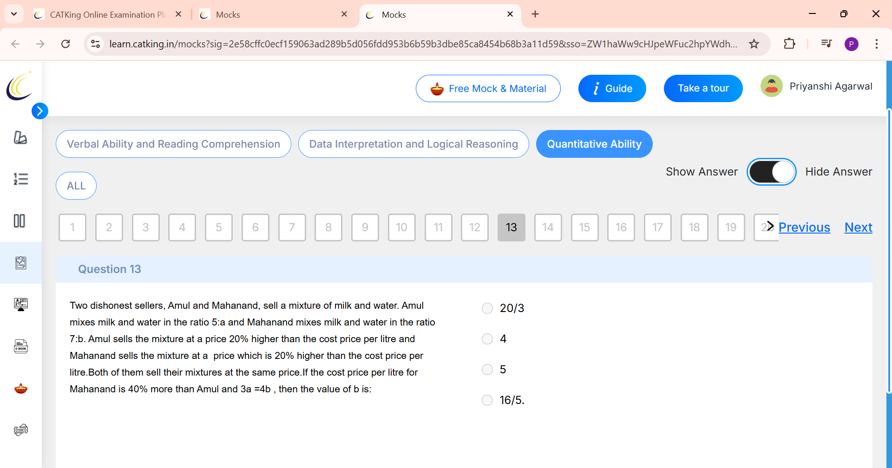Image resolution: width=892 pixels, height=468 pixels.
Task: Reload the page
Action: tap(66, 44)
